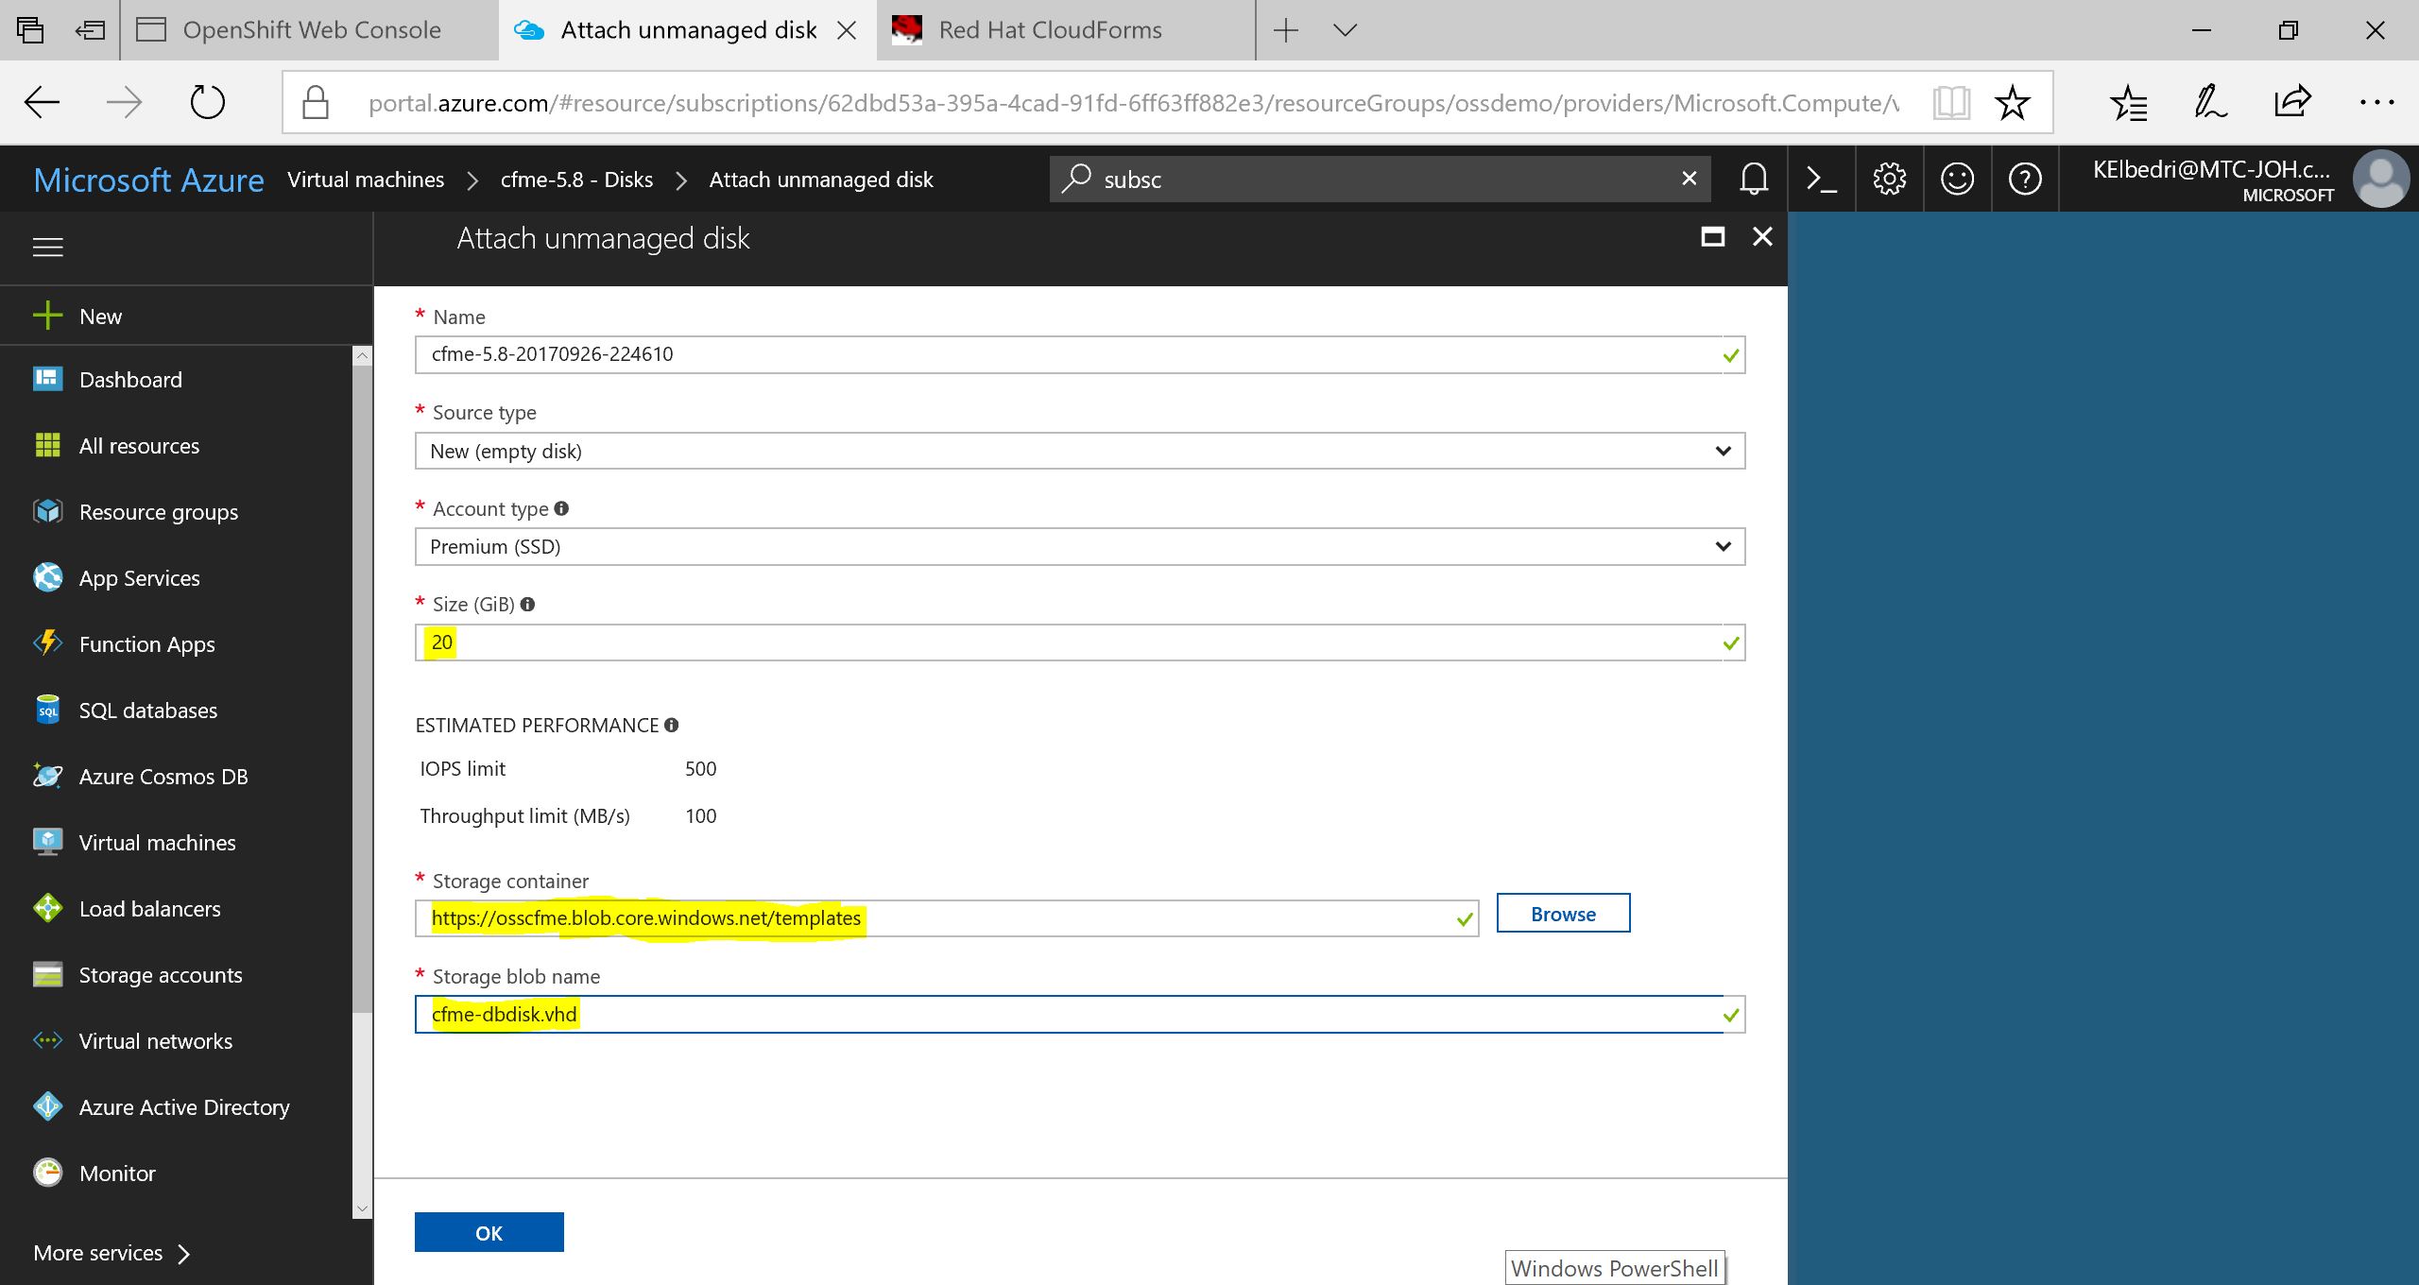Open Load balancers in sidebar
Screen dimensions: 2419x1285
[149, 909]
